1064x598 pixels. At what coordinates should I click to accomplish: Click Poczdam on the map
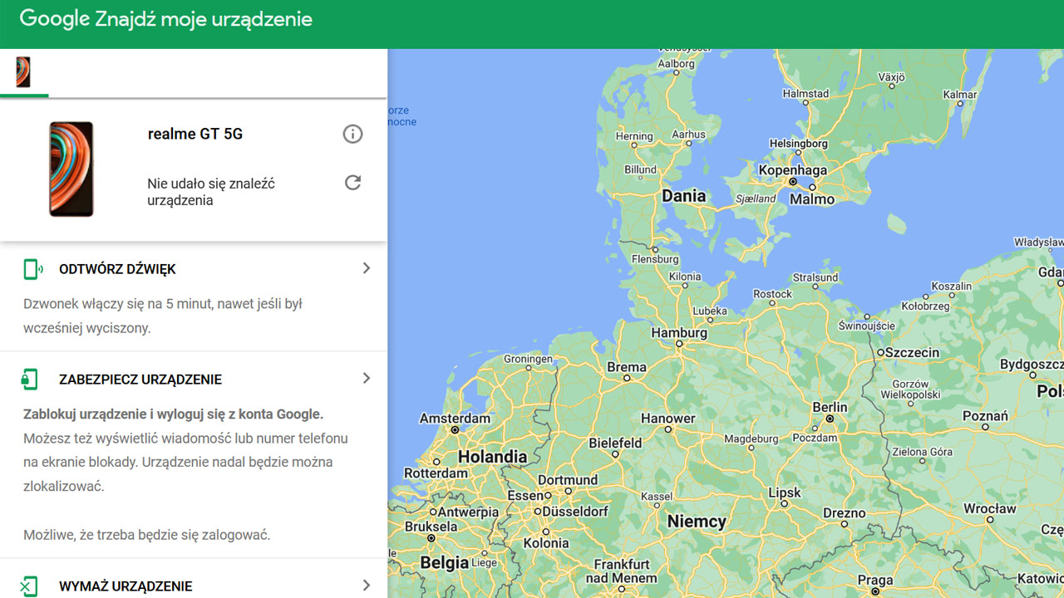click(815, 438)
